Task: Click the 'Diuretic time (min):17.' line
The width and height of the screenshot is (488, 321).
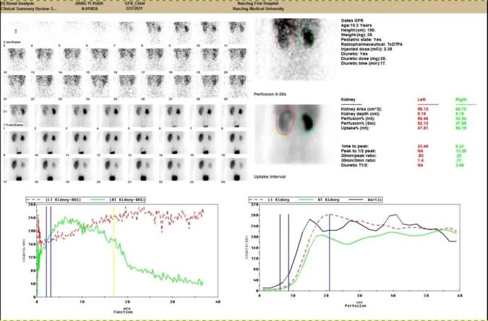Action: tap(364, 63)
